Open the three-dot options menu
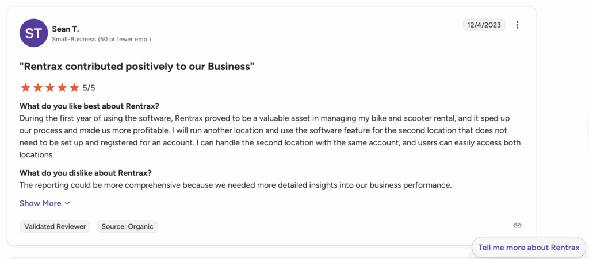The height and width of the screenshot is (259, 589). pos(517,25)
